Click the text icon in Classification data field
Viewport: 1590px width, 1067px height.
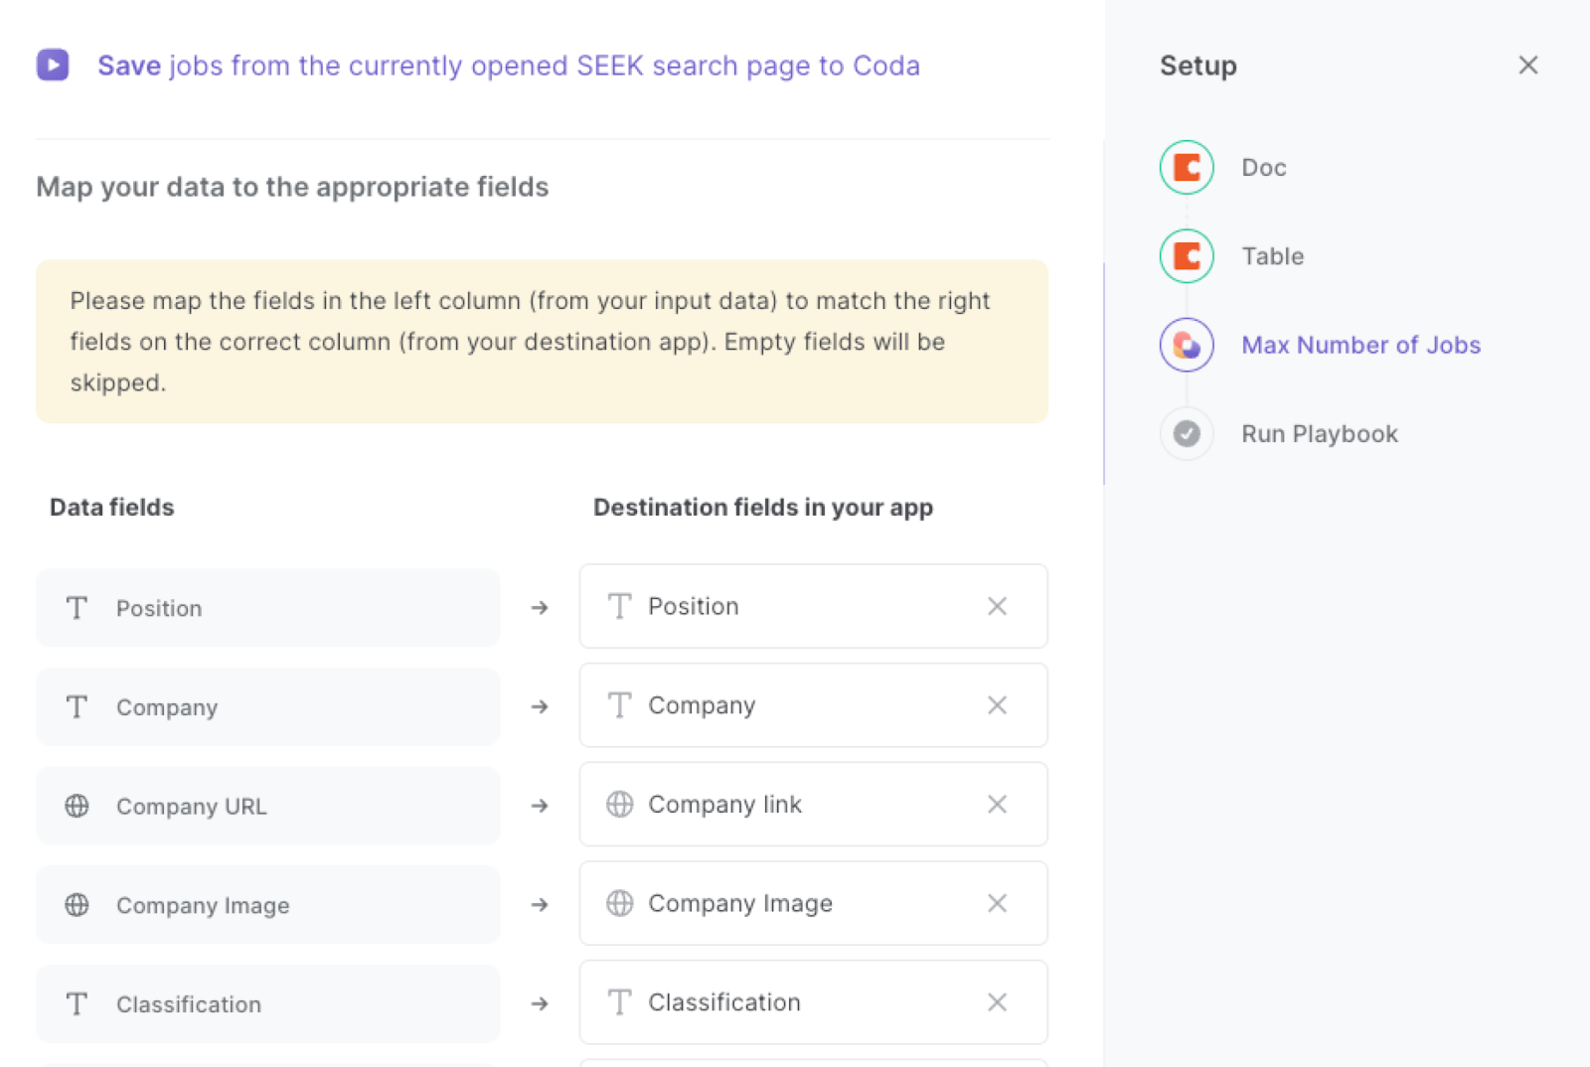click(x=77, y=1004)
